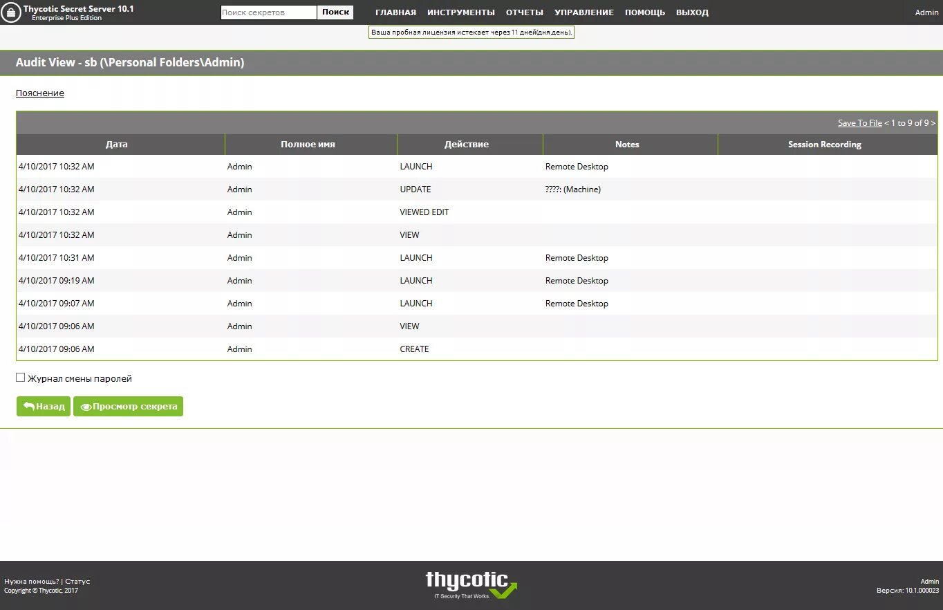
Task: Open the УПРАВЛЕНИЕ menu
Action: click(x=584, y=12)
